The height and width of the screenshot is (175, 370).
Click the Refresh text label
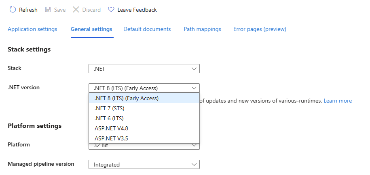(28, 10)
